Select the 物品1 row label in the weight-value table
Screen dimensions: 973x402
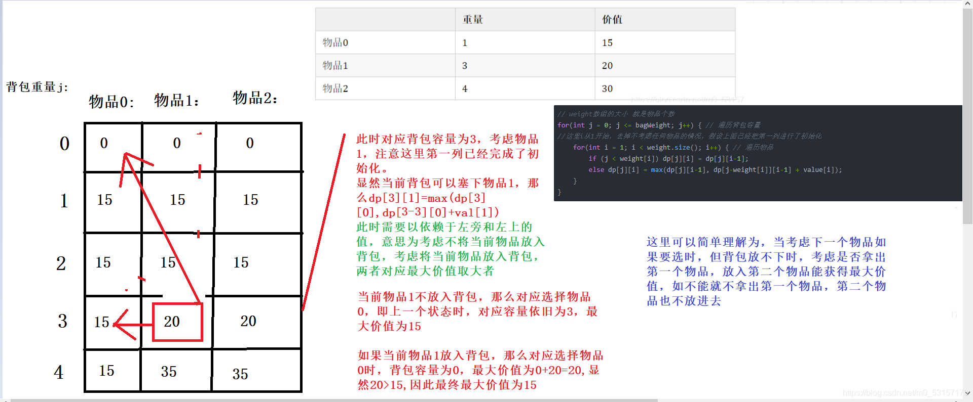tap(335, 65)
